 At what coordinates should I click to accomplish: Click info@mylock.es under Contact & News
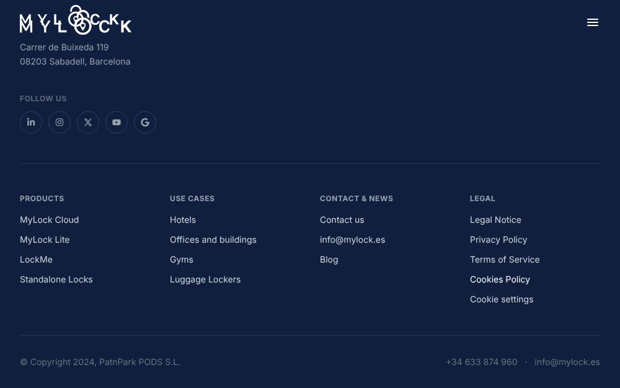[x=352, y=240]
